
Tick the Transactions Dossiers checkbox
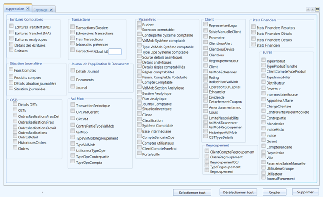click(x=73, y=26)
